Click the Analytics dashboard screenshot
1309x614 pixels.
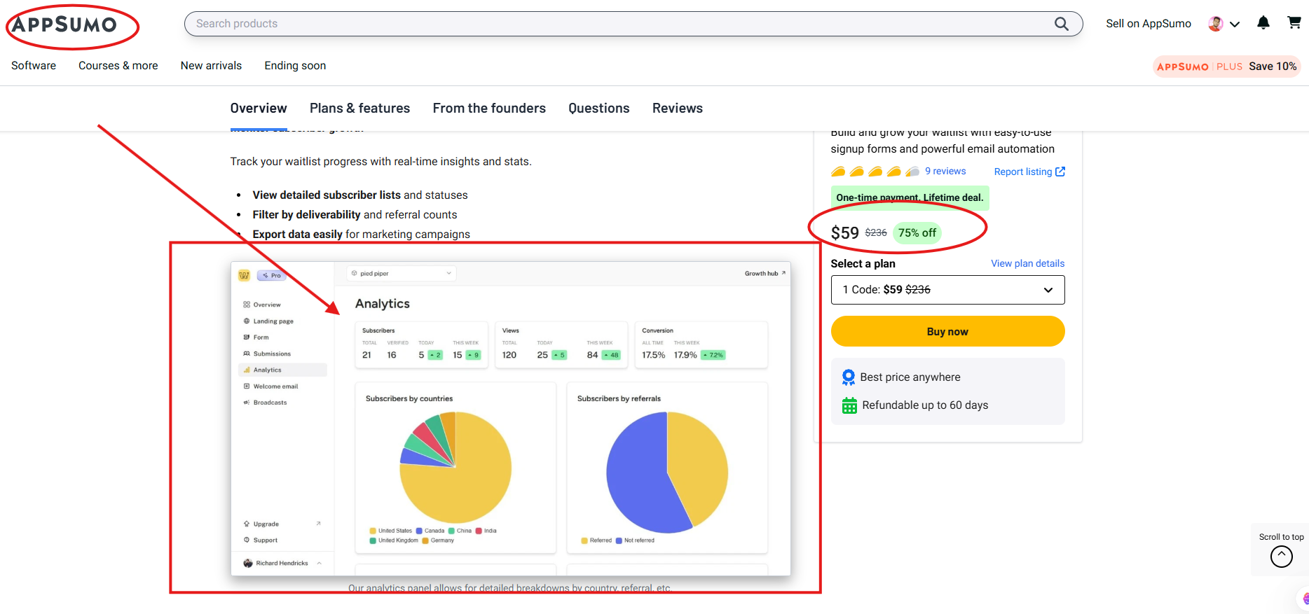[510, 419]
